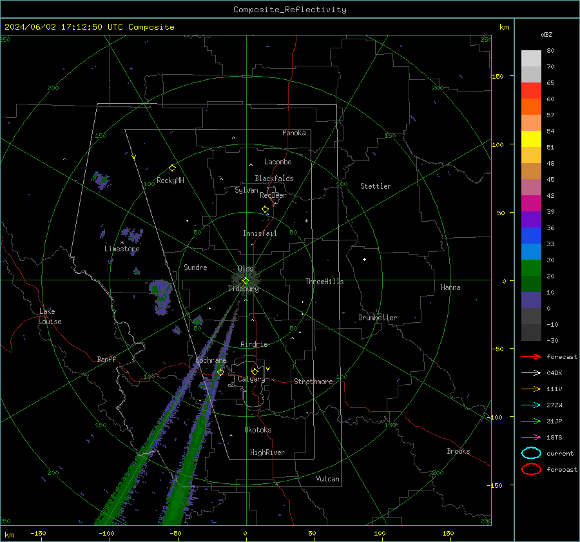Click the green 31JP arrow in legend
This screenshot has width=580, height=542.
click(x=531, y=421)
